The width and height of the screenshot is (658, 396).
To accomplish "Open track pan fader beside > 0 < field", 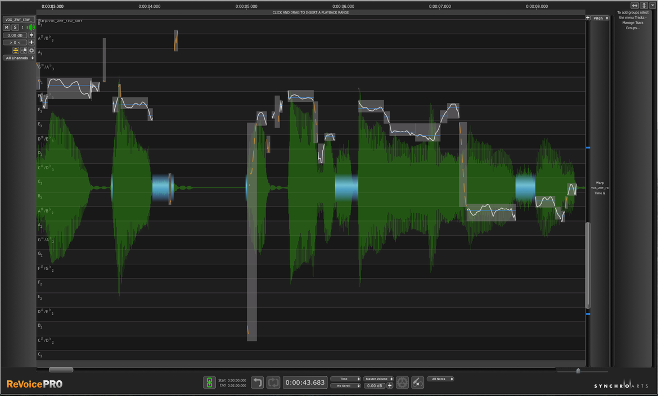I will click(31, 42).
